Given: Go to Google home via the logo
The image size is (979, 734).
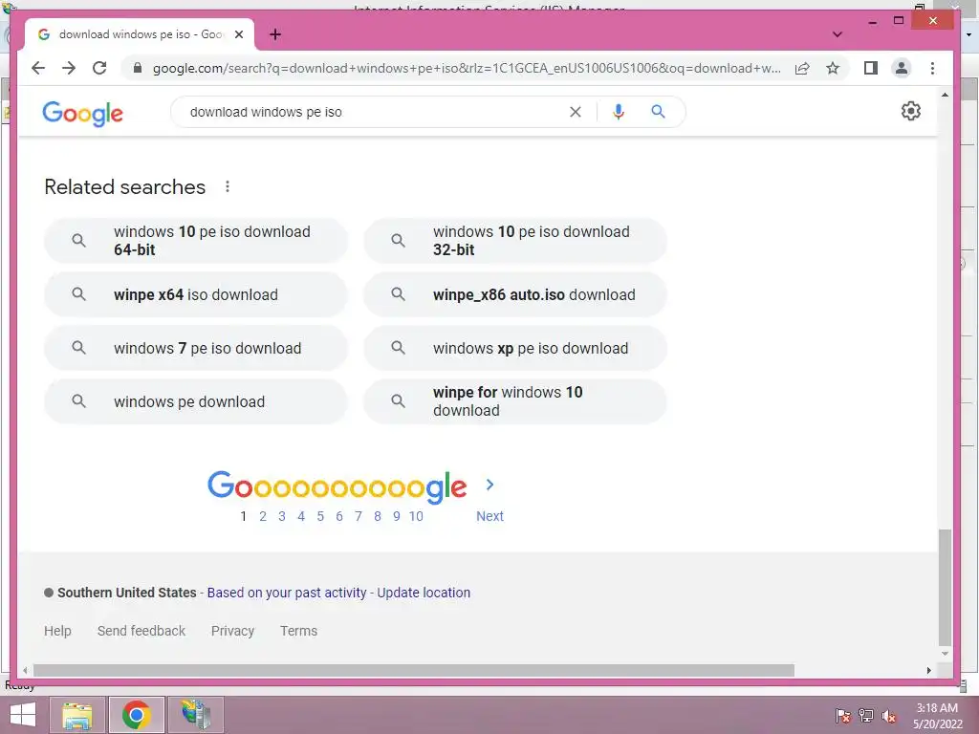Looking at the screenshot, I should 82,114.
